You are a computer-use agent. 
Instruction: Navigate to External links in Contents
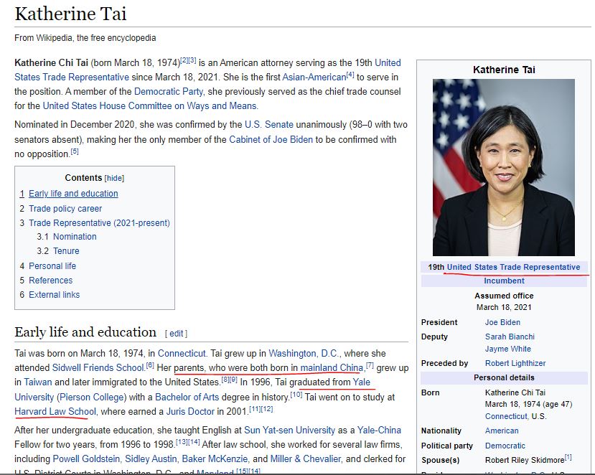[55, 295]
